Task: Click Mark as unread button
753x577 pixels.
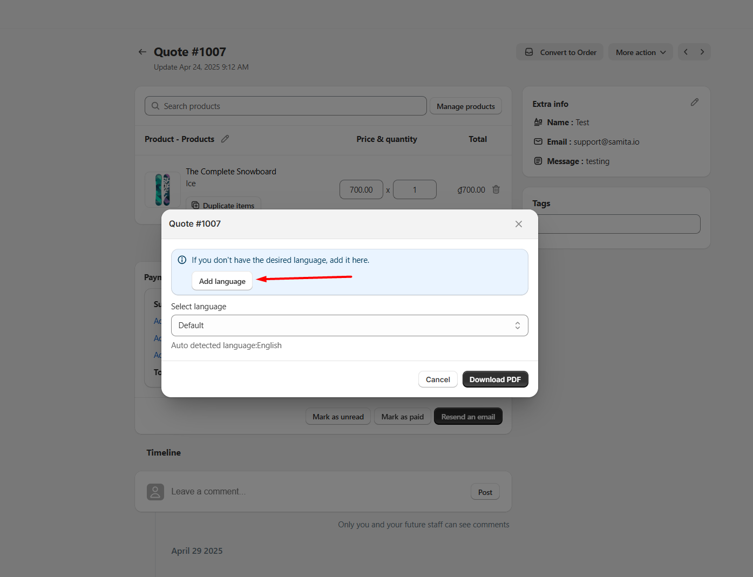Action: (x=338, y=417)
